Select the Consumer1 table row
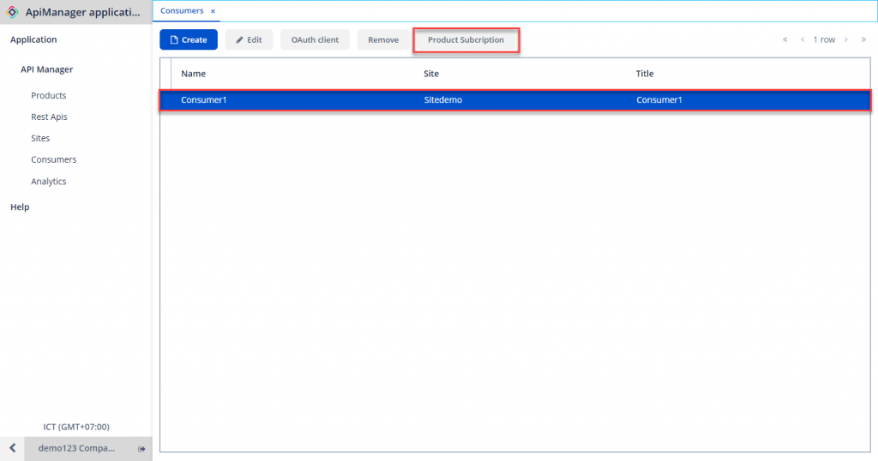878x461 pixels. tap(514, 100)
